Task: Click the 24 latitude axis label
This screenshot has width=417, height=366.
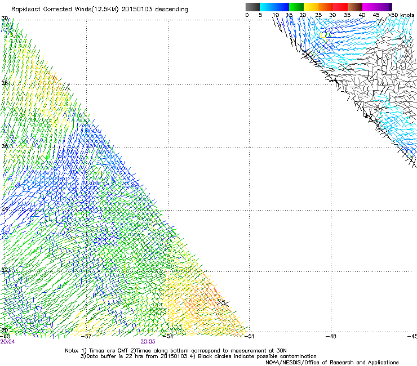Action: [5, 209]
